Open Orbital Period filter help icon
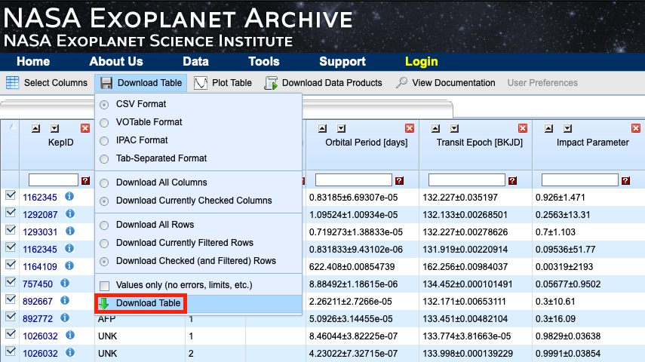The height and width of the screenshot is (362, 645). 399,180
